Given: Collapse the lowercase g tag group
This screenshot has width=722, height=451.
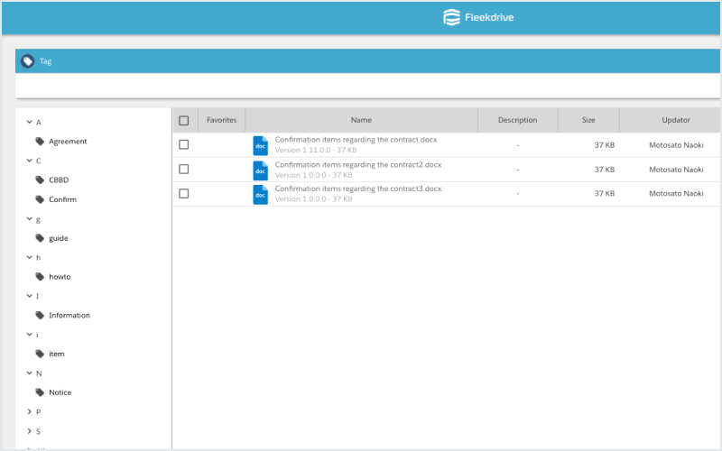Looking at the screenshot, I should (30, 218).
